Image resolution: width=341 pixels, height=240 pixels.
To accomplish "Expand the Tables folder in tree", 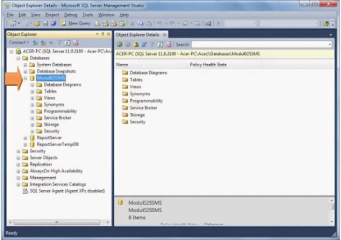I will point(32,92).
